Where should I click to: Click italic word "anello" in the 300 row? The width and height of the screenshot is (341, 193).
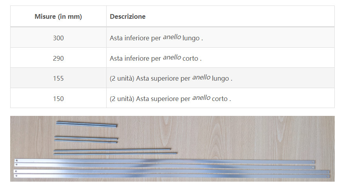(172, 37)
